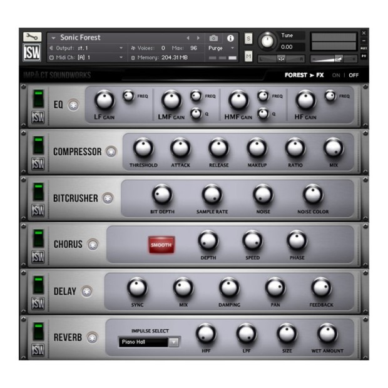The image size is (388, 388).
Task: Switch to the FOREST page
Action: coord(296,75)
